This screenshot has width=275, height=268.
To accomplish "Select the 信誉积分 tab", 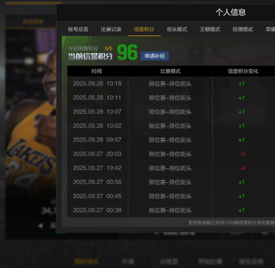I will tap(144, 29).
